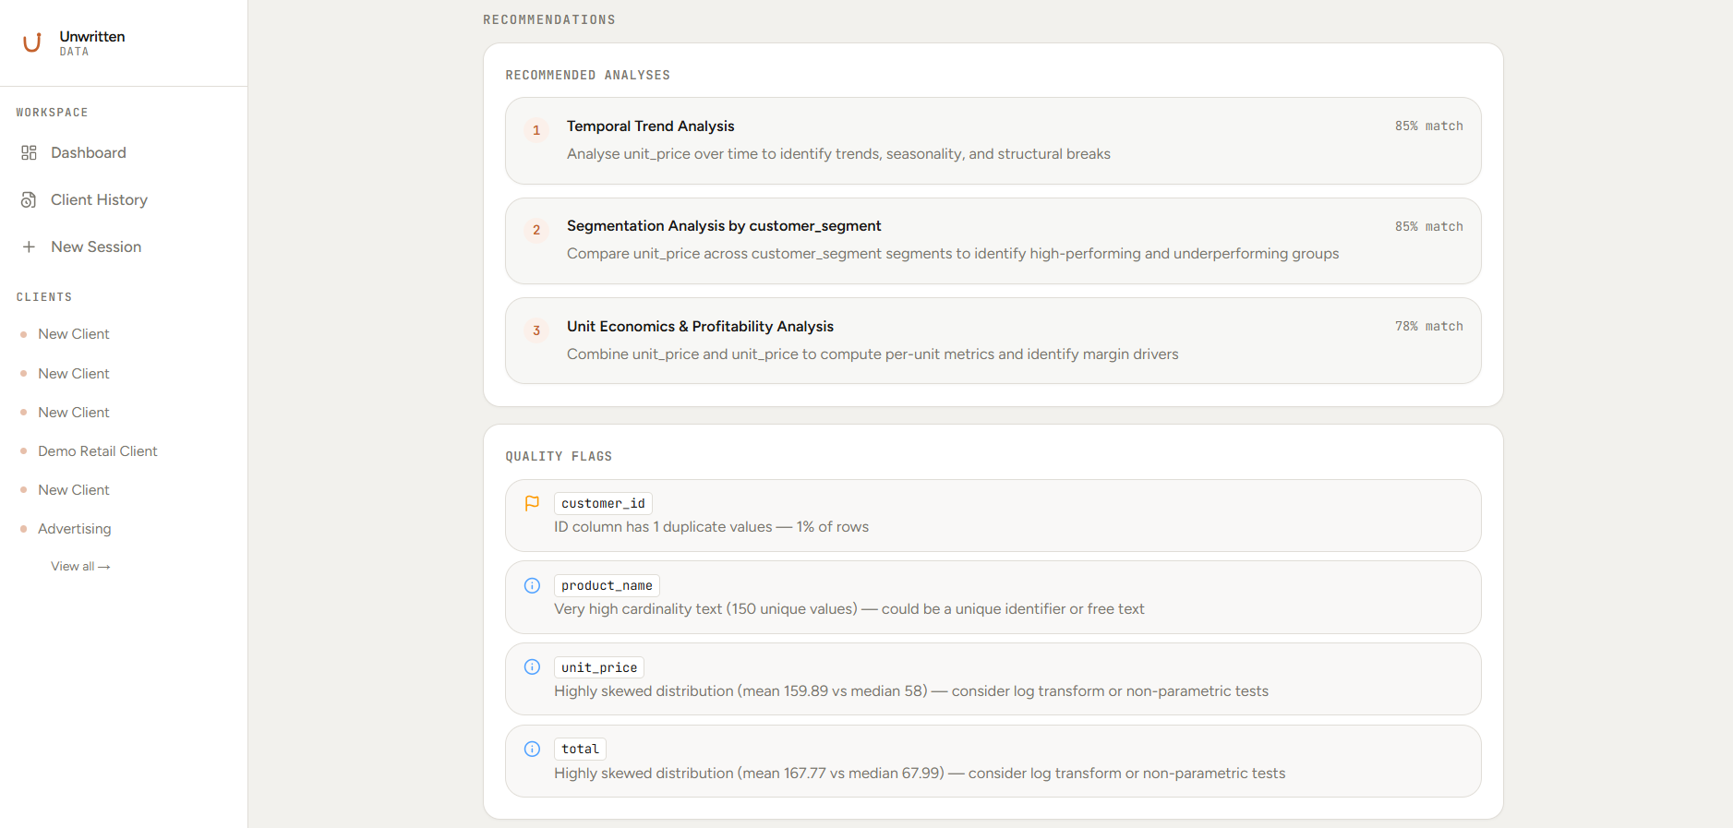Click the customer_id column tag
Image resolution: width=1733 pixels, height=828 pixels.
click(x=603, y=503)
